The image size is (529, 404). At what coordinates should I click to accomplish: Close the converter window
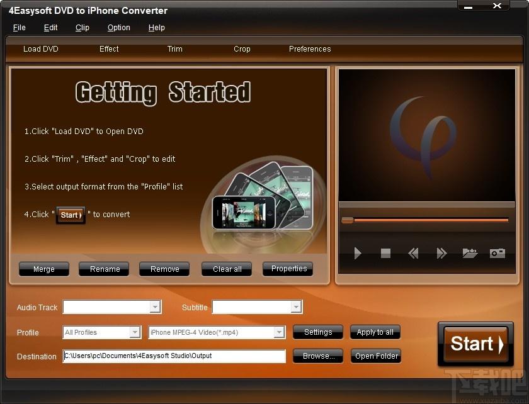coord(497,6)
